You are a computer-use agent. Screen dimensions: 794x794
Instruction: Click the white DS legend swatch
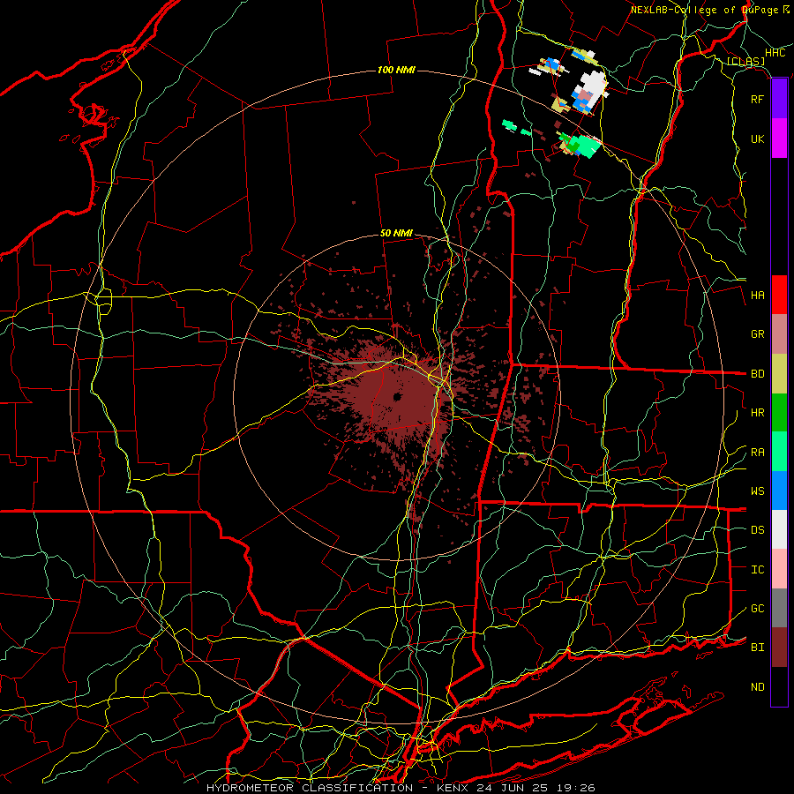coord(779,529)
